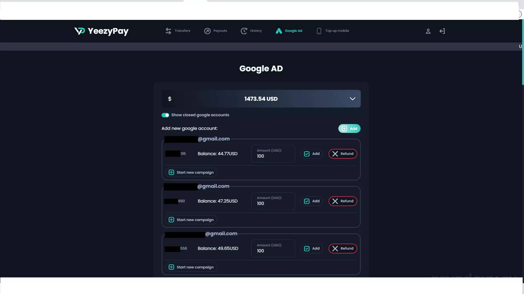The image size is (524, 294).
Task: Refund the 49.65USD balance account
Action: click(x=343, y=249)
